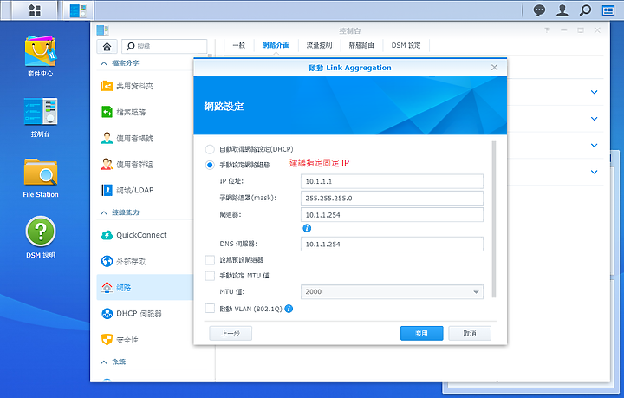Open Control Panel desktop icon
This screenshot has width=624, height=398.
[41, 117]
